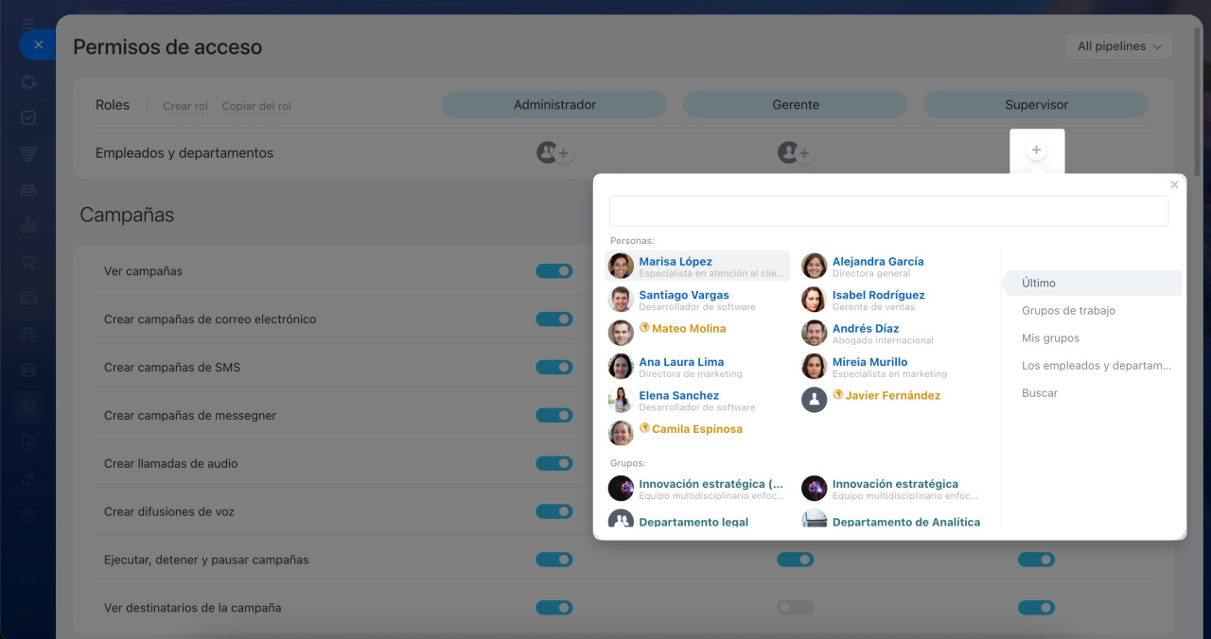Click Santiago Vargas's avatar photo
Screen dimensions: 1211x639
621,300
